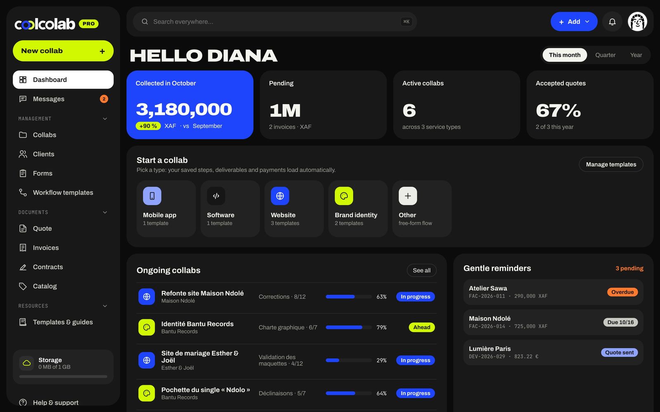Click globe icon for Refonte site Maison Ndolé
Image resolution: width=660 pixels, height=412 pixels.
[x=146, y=297]
